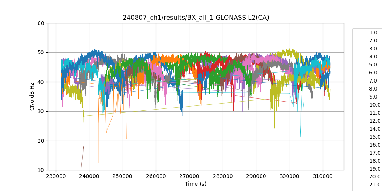This screenshot has width=382, height=191.
Task: Click the 270000 x-axis tick label
Action: tap(189, 178)
